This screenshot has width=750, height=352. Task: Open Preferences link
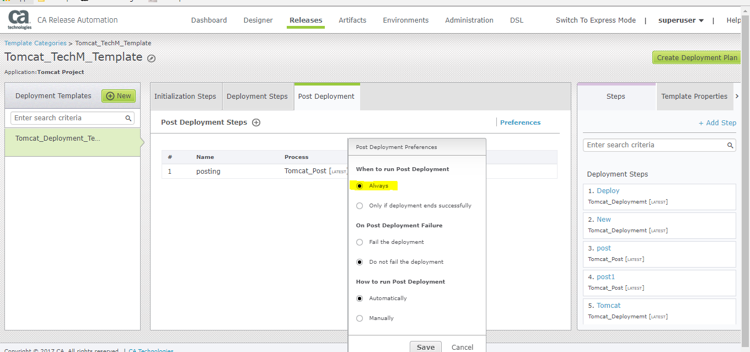(x=520, y=122)
